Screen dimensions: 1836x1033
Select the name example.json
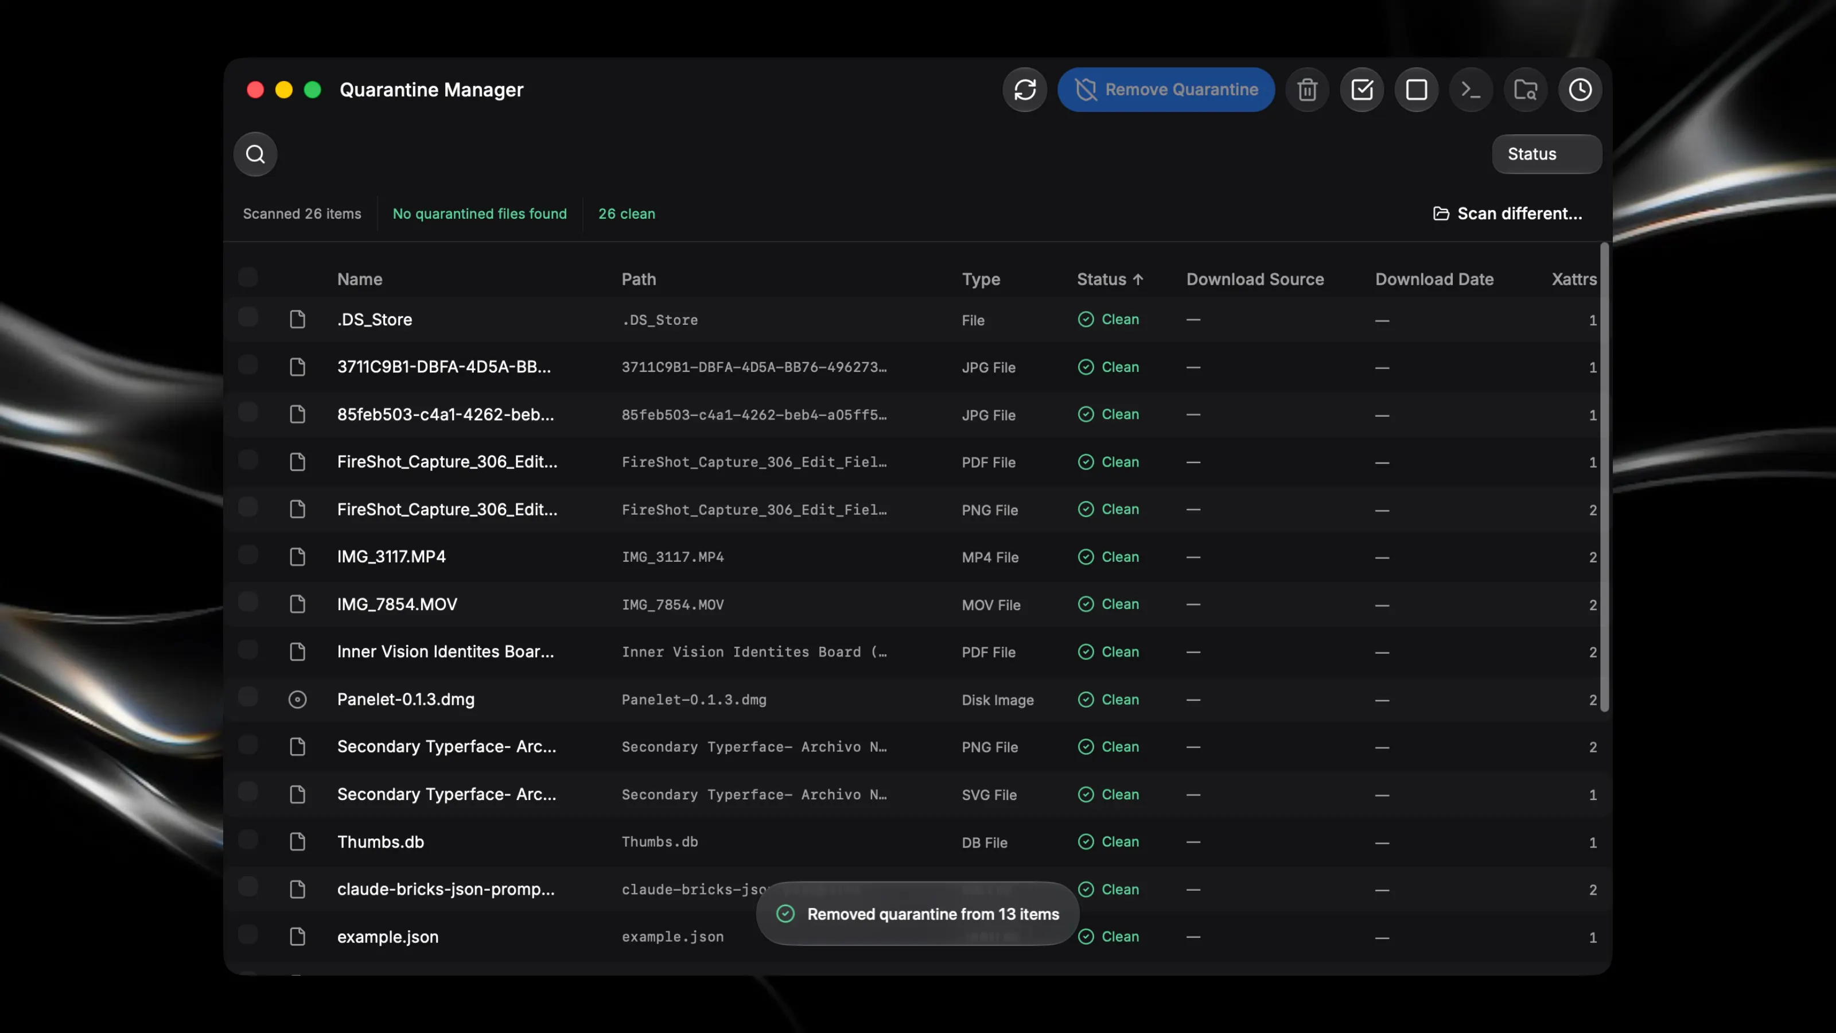click(388, 937)
